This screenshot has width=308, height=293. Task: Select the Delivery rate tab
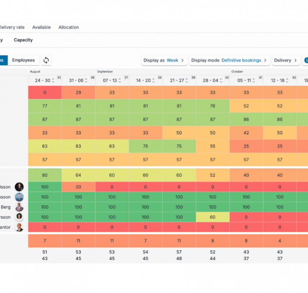coord(12,27)
